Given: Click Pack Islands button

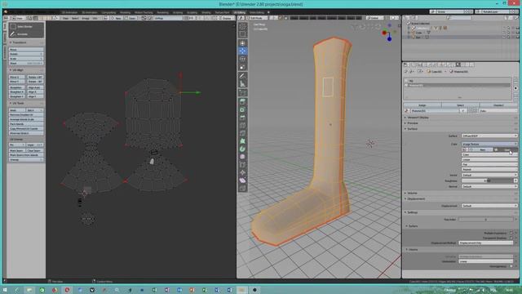Looking at the screenshot, I should tap(26, 123).
